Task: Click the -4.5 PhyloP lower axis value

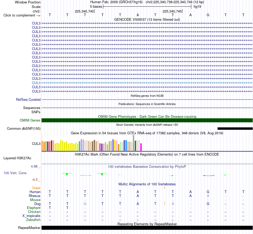Action: tap(35, 180)
